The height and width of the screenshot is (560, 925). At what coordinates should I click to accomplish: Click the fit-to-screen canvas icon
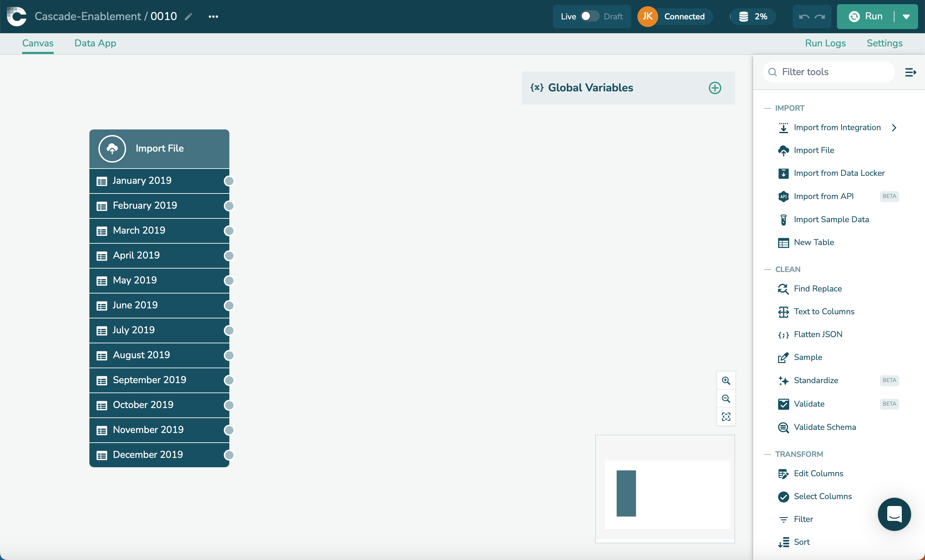pos(726,417)
